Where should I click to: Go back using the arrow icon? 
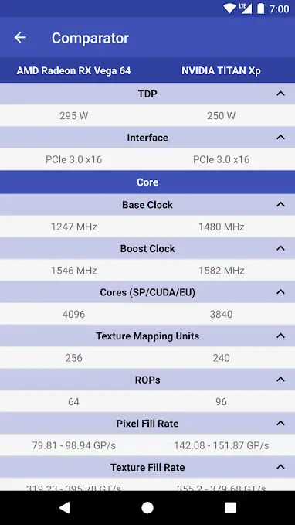(20, 37)
